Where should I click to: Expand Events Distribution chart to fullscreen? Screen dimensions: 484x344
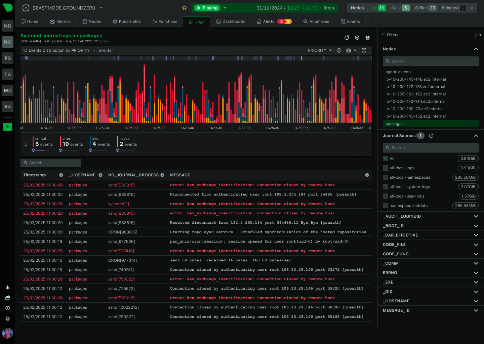[x=364, y=50]
